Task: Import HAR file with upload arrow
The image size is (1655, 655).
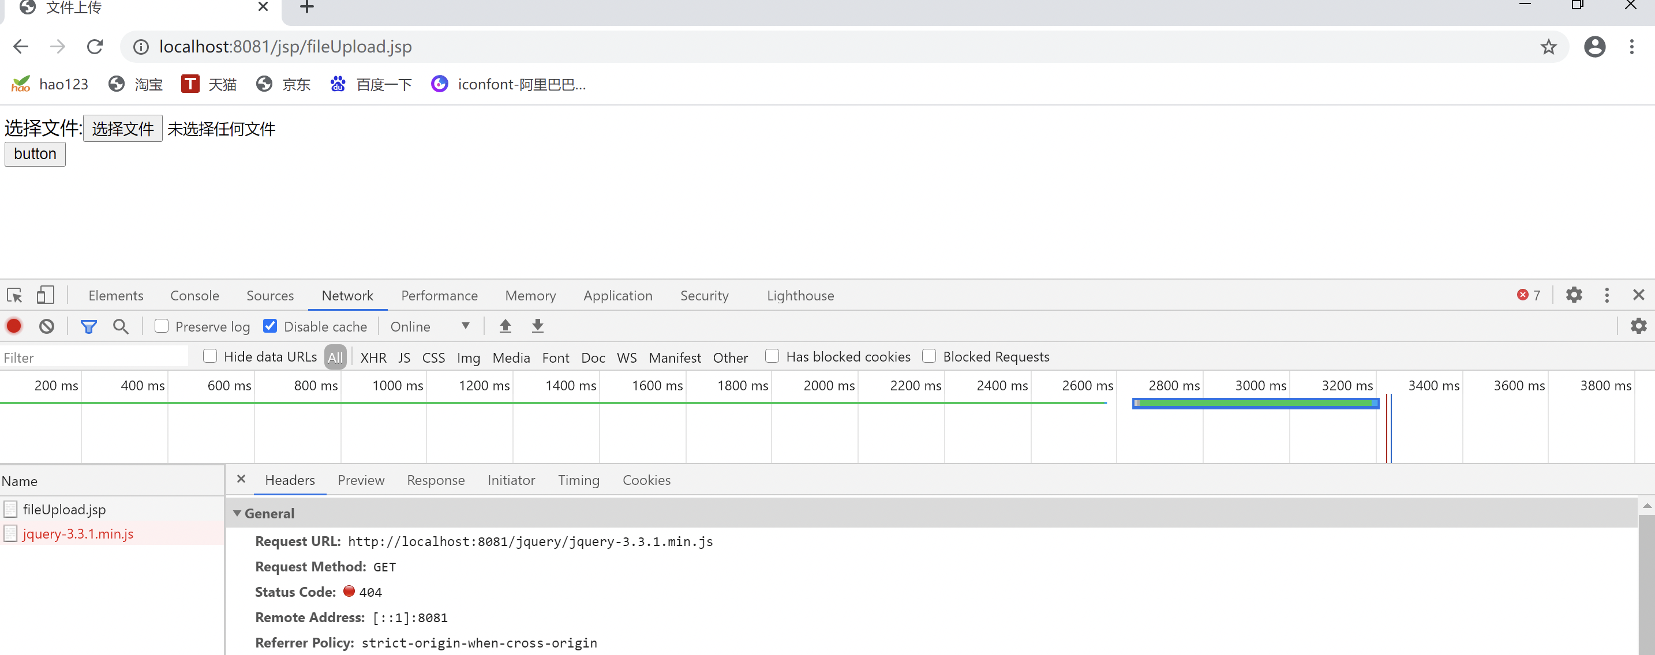Action: [x=506, y=326]
